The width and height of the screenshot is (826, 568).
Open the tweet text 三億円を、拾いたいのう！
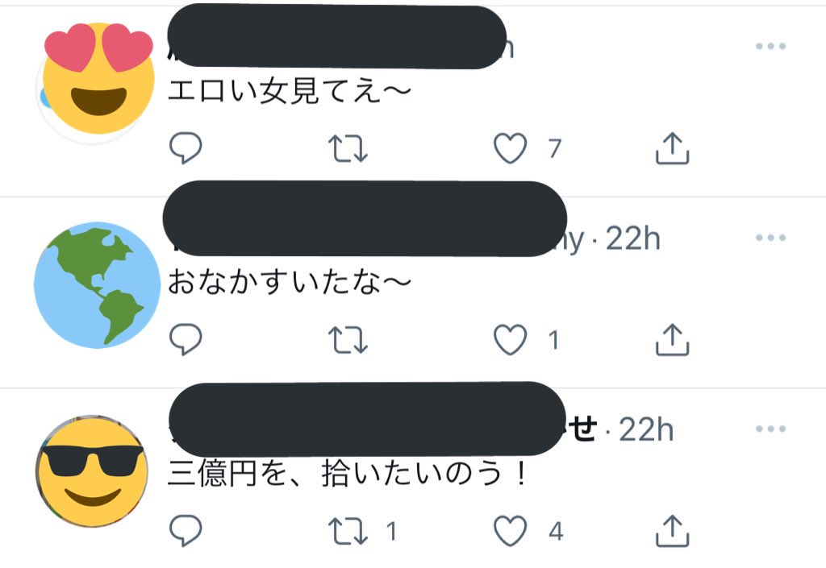tap(348, 473)
